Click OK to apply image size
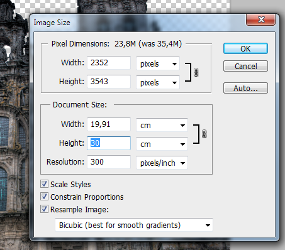The height and width of the screenshot is (250, 285). tap(245, 48)
